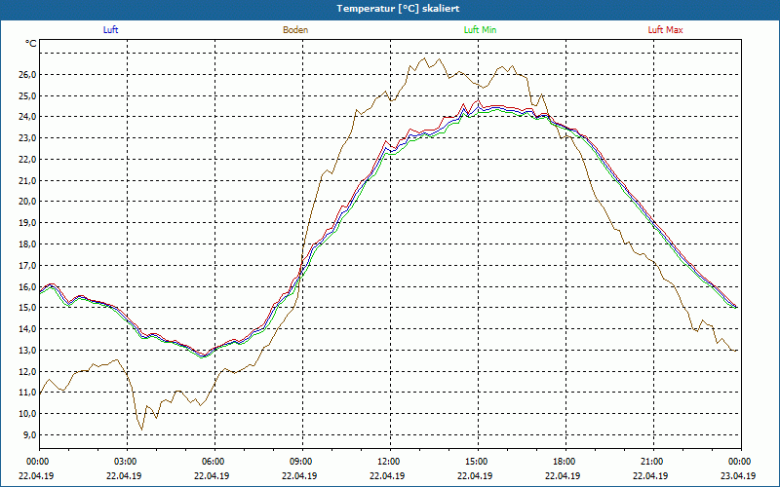Screen dimensions: 780x487
Task: Click the 17,0 y-axis value
Action: (28, 265)
